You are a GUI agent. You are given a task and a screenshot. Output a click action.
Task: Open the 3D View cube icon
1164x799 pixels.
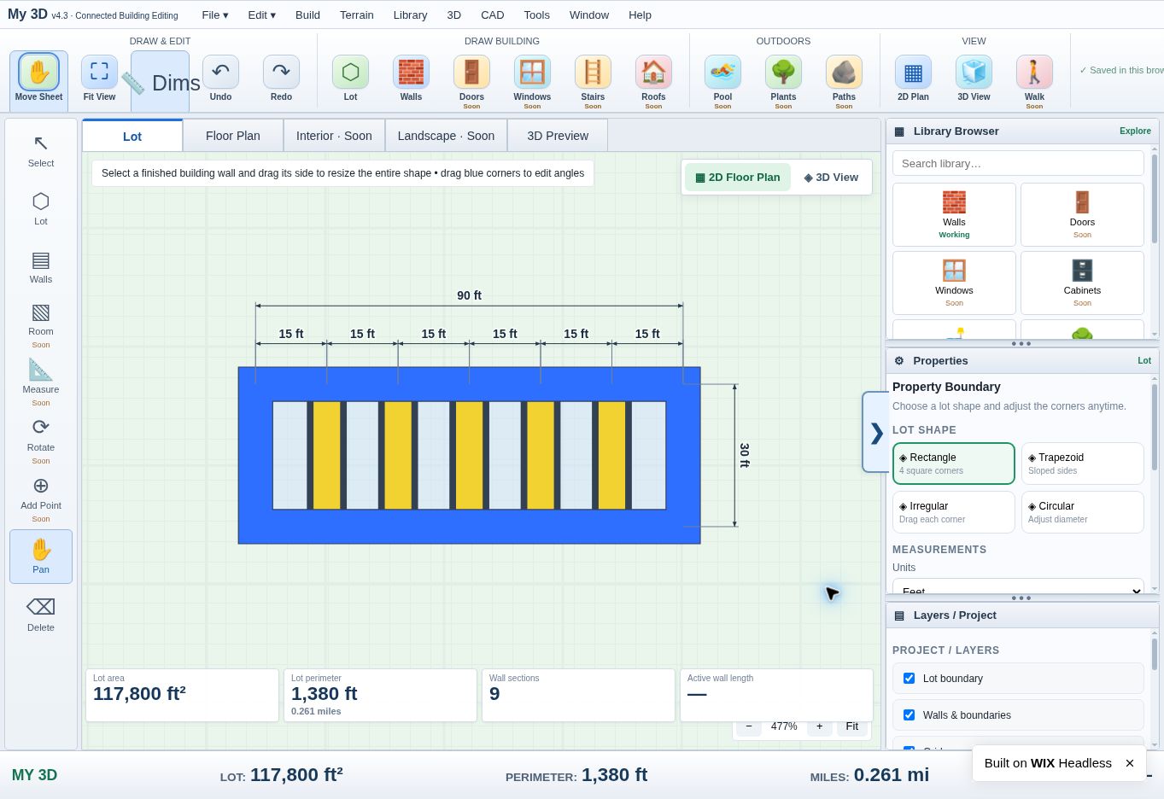click(x=974, y=80)
